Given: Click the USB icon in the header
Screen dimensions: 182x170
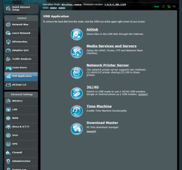Looking at the screenshot, I should click(x=174, y=6).
